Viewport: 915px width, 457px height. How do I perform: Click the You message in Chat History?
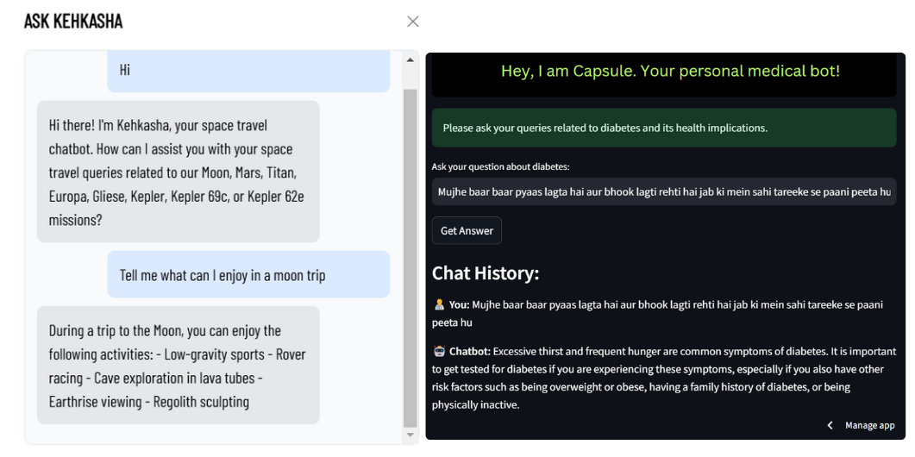pos(658,313)
